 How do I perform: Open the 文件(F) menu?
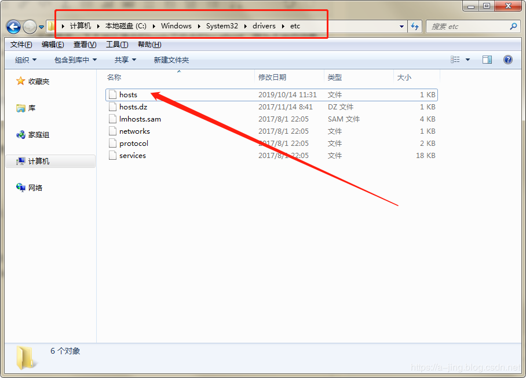coord(21,45)
